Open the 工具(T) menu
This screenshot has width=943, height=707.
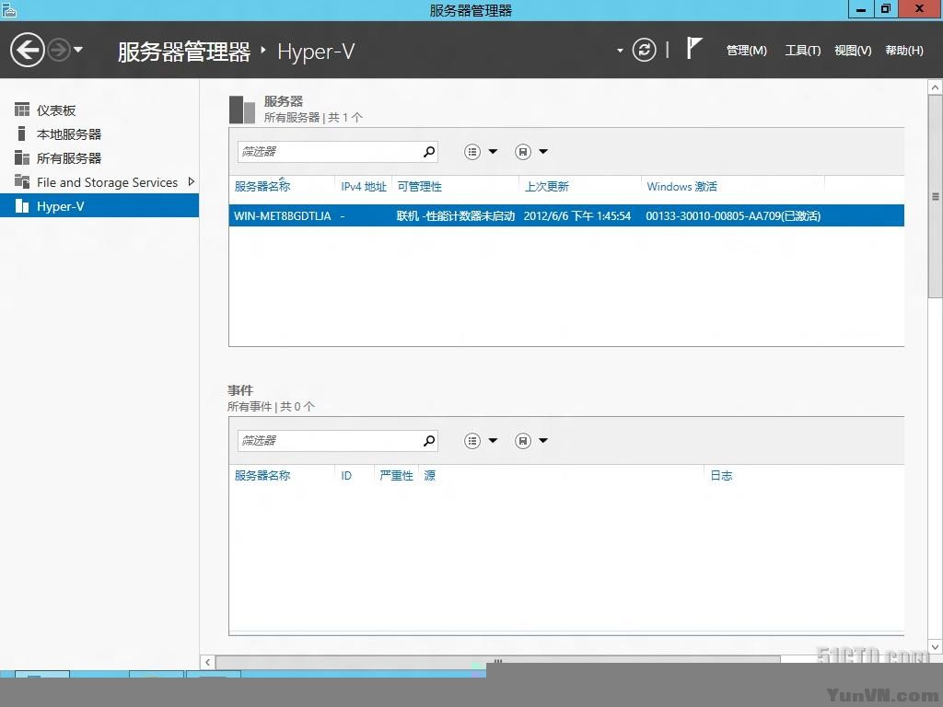tap(803, 51)
